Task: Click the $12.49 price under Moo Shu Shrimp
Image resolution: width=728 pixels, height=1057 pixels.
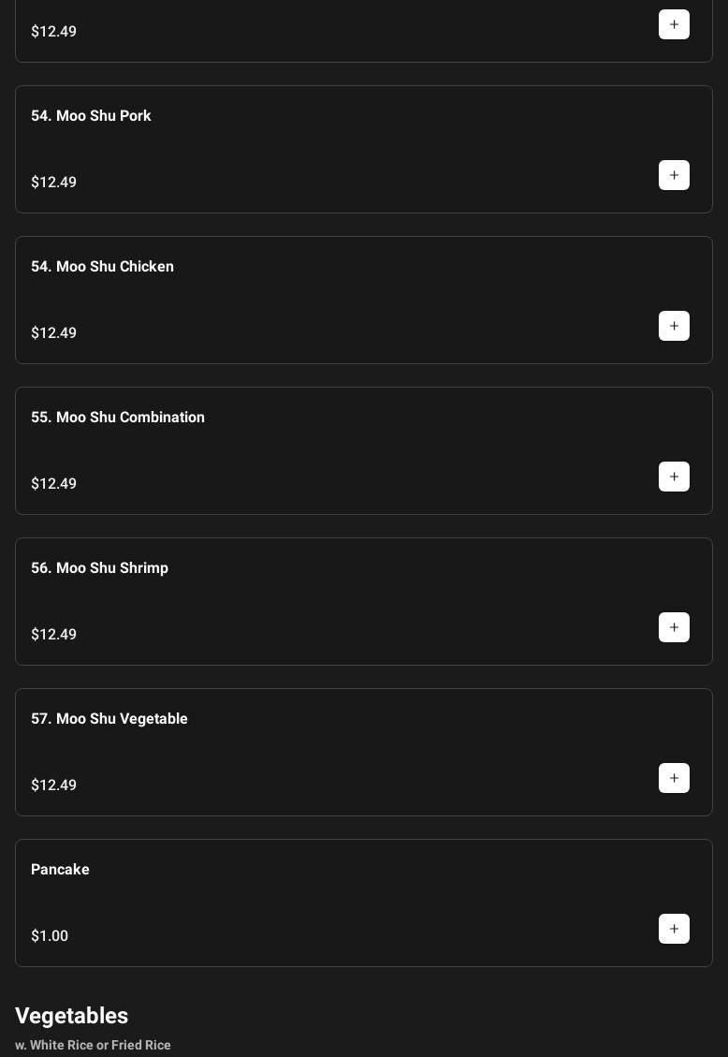Action: tap(54, 635)
